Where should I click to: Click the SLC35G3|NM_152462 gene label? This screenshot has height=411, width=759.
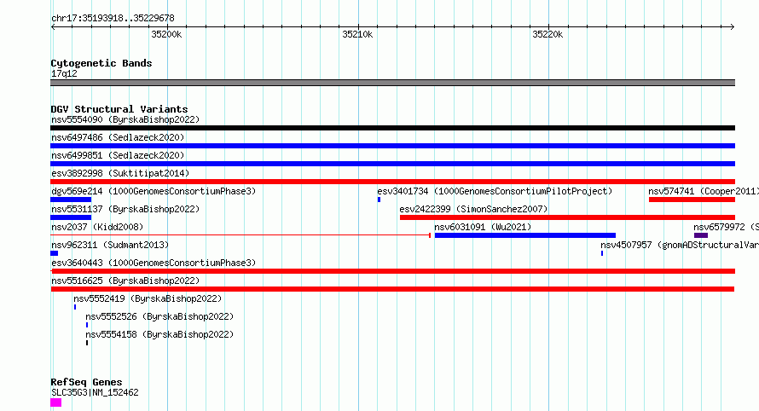95,392
